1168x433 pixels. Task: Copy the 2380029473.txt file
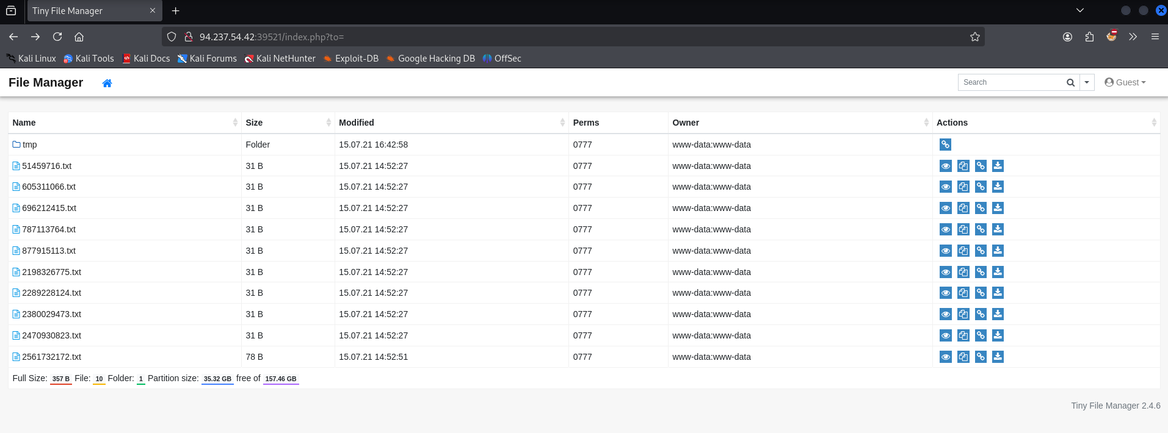[963, 314]
